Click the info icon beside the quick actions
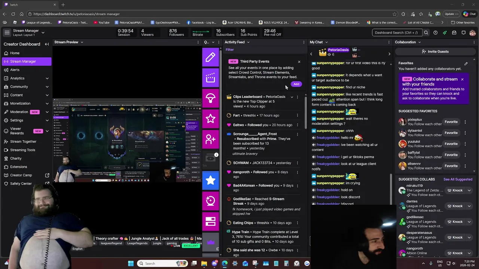479x269 pixels. (216, 155)
